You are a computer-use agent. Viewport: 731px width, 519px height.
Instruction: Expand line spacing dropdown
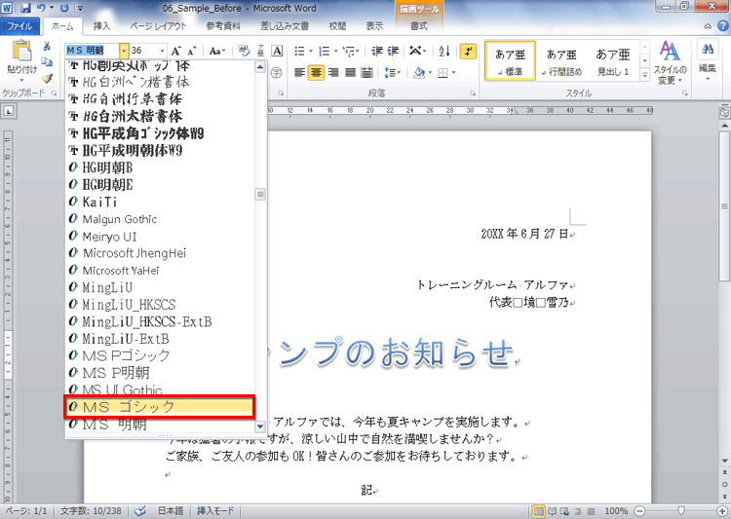tap(393, 72)
